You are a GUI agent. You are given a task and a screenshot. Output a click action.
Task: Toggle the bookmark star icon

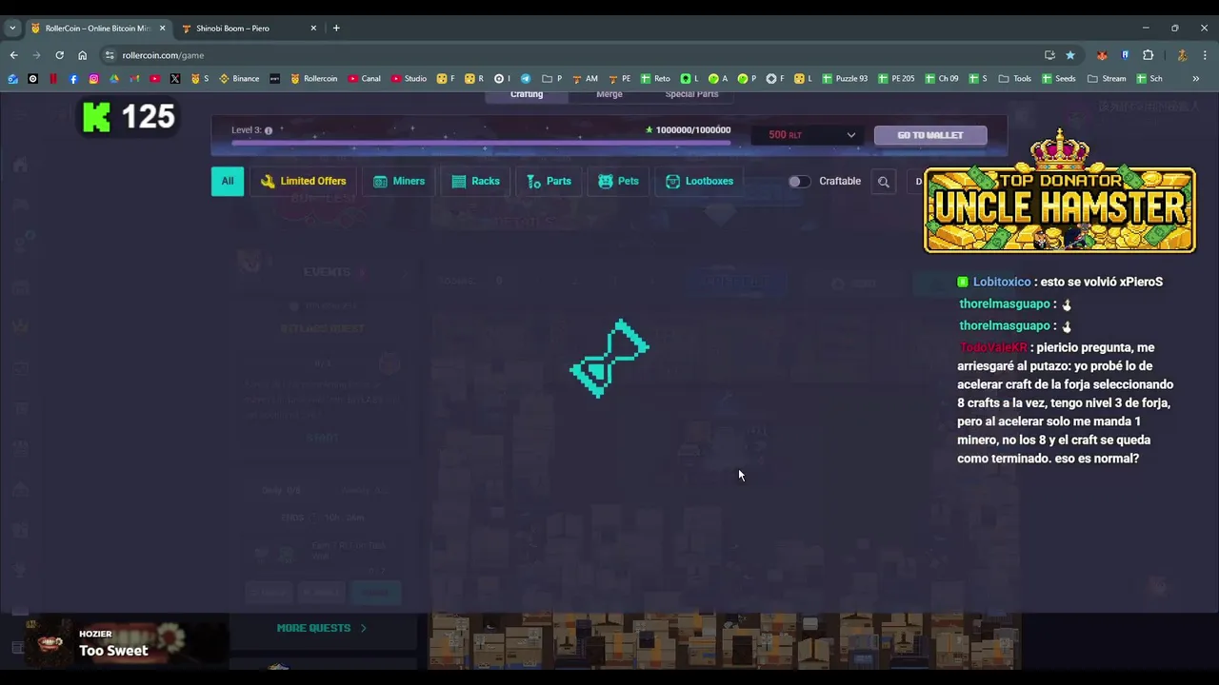click(1070, 55)
